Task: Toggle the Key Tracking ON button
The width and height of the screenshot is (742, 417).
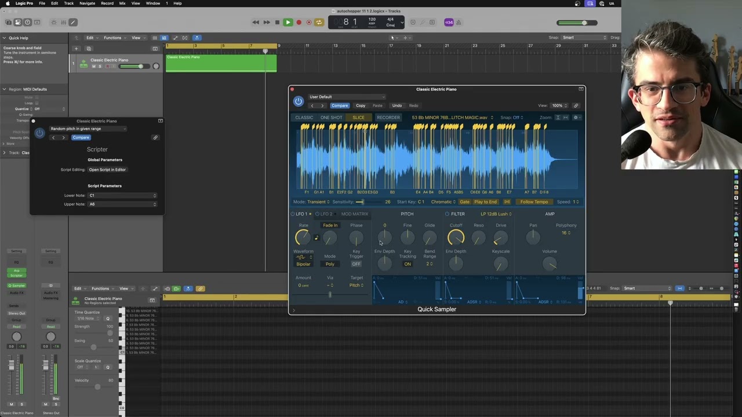Action: tap(408, 264)
